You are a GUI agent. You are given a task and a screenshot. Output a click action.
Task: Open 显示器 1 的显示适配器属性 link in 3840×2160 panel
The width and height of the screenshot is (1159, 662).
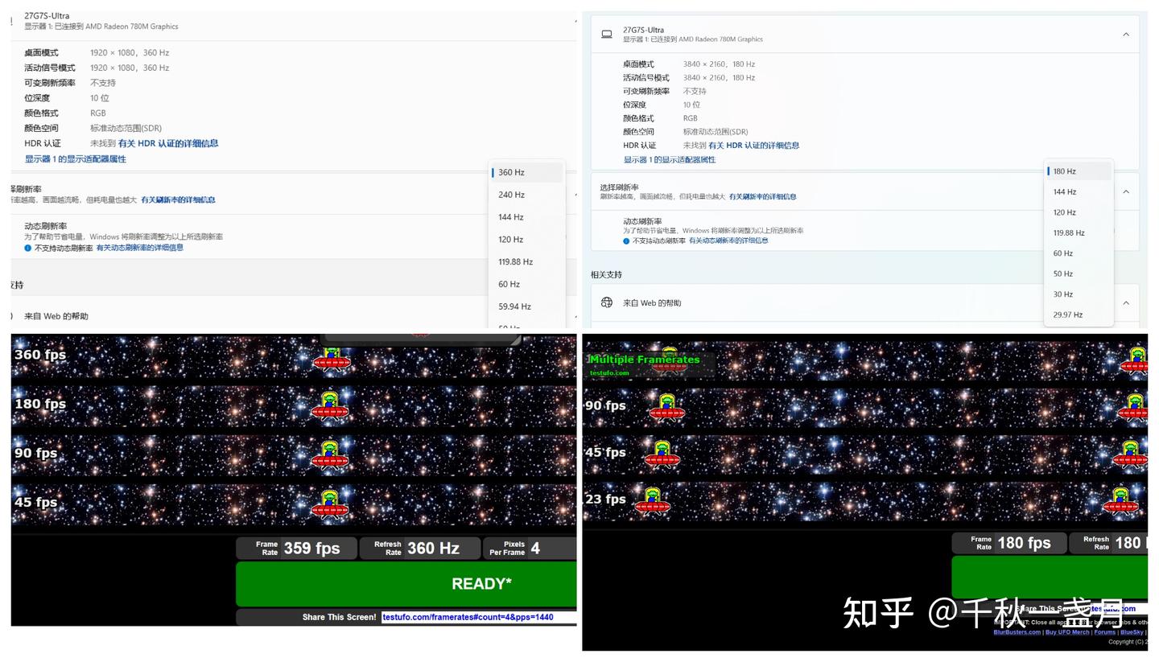pyautogui.click(x=669, y=160)
